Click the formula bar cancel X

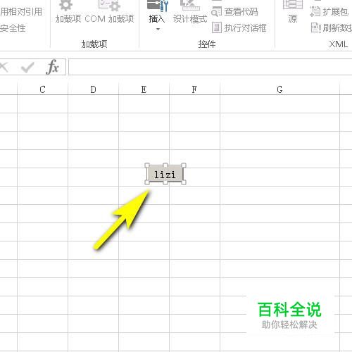pos(4,68)
